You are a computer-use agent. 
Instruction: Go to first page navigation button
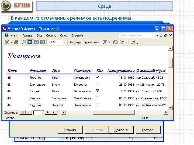(x=23, y=112)
